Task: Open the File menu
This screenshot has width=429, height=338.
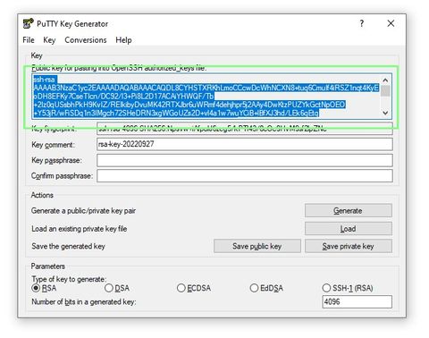Action: coord(29,40)
